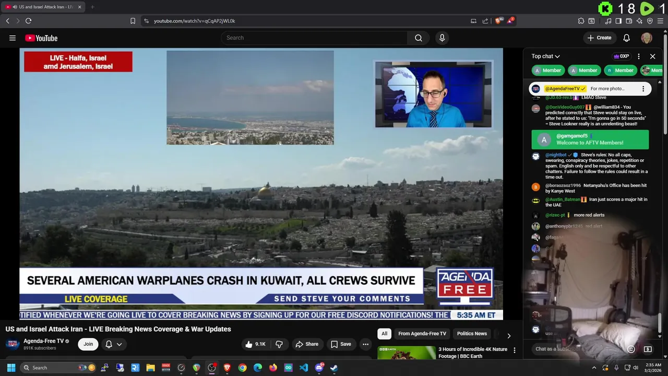
Task: Start voice search with the microphone icon
Action: tap(442, 38)
